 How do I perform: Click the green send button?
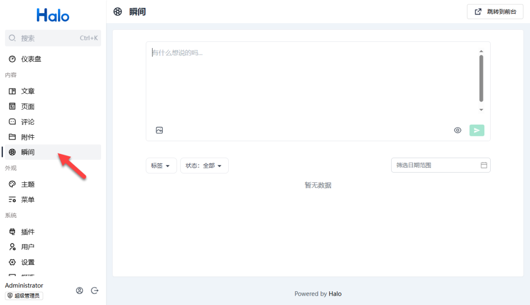click(477, 130)
